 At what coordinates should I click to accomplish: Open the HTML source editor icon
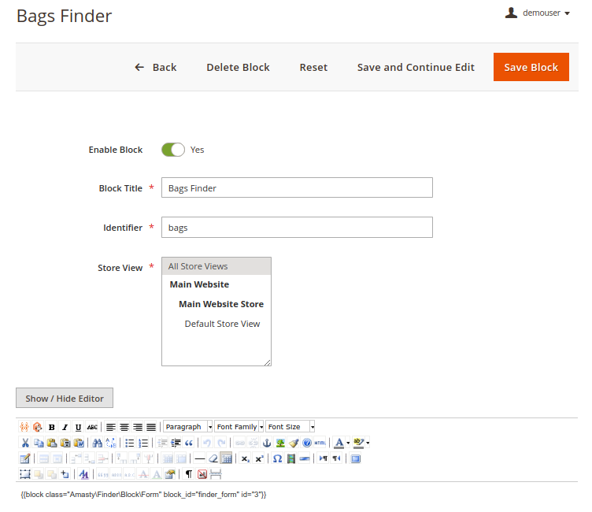pos(320,443)
